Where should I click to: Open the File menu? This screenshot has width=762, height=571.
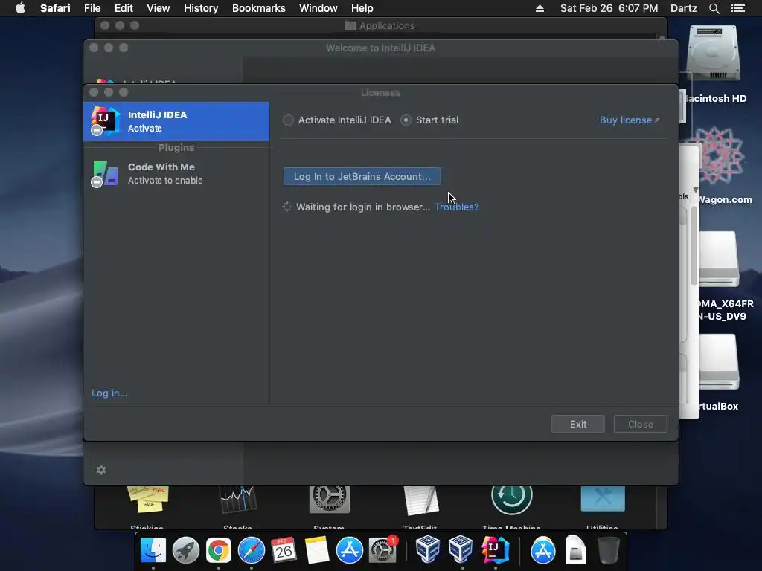coord(92,8)
